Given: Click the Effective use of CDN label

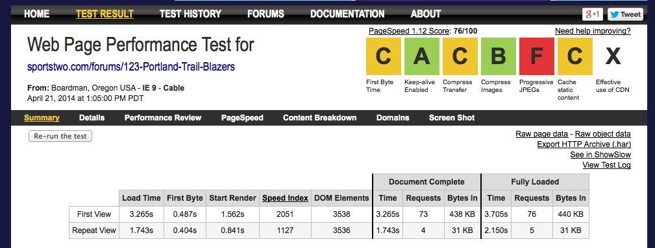Looking at the screenshot, I should [x=612, y=86].
